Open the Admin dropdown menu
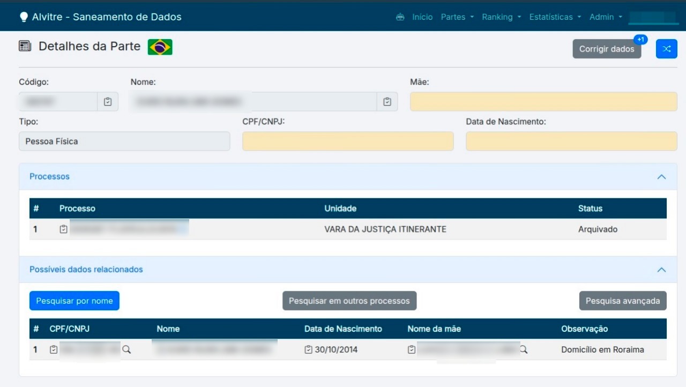The height and width of the screenshot is (387, 686). pos(606,17)
